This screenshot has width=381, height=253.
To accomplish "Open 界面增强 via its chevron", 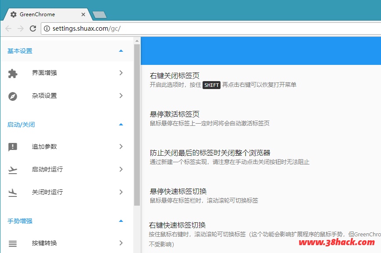I will 121,73.
